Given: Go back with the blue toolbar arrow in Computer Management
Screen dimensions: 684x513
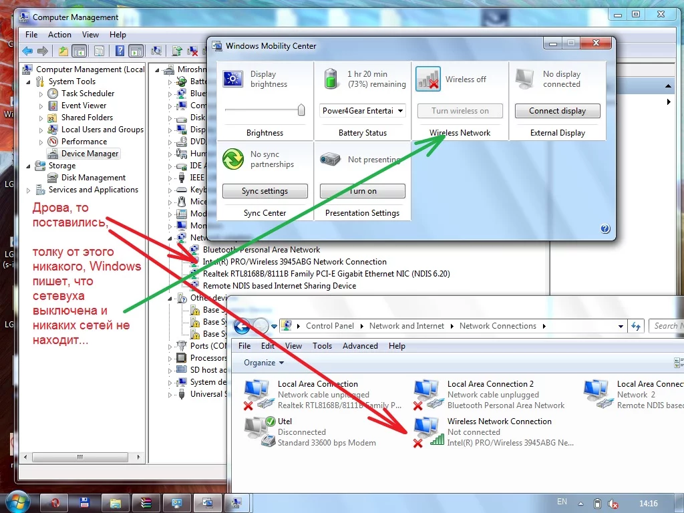Looking at the screenshot, I should coord(27,51).
